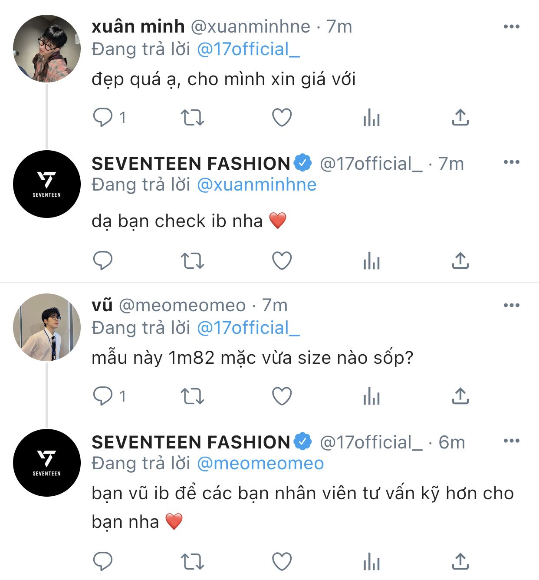
Task: Open more options on xuân minh's tweet
Action: (x=511, y=27)
